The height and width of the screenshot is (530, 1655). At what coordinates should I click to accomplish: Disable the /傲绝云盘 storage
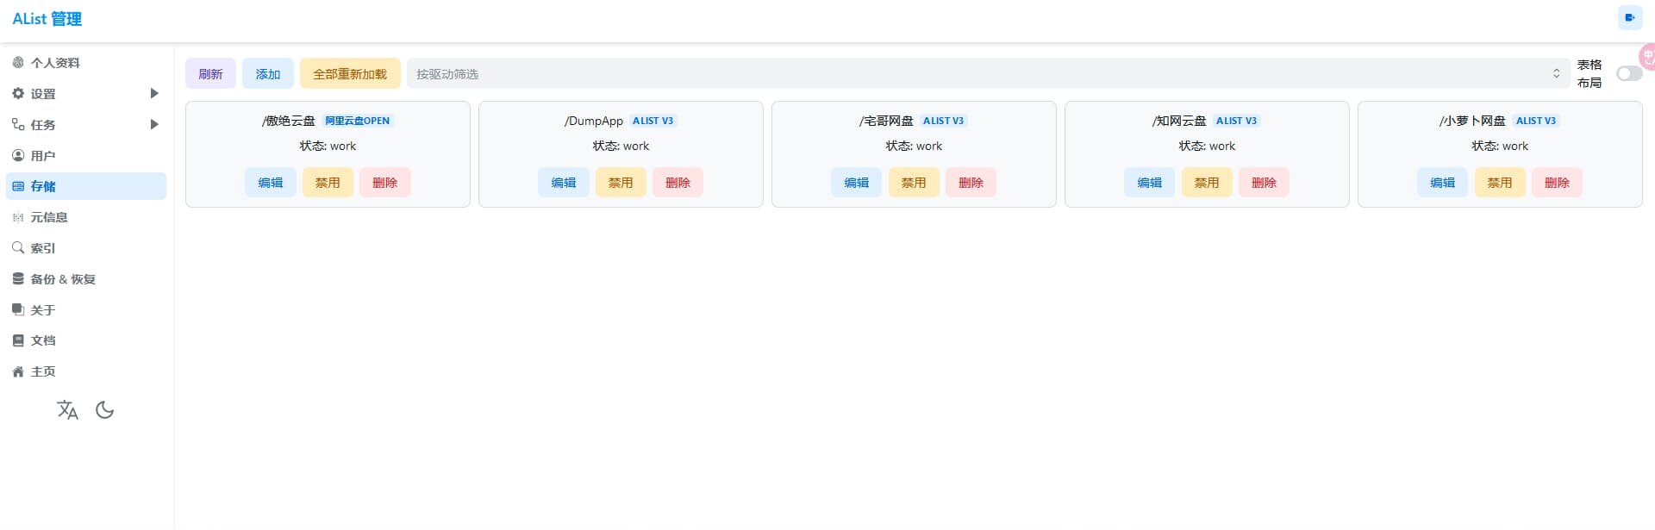click(x=328, y=183)
